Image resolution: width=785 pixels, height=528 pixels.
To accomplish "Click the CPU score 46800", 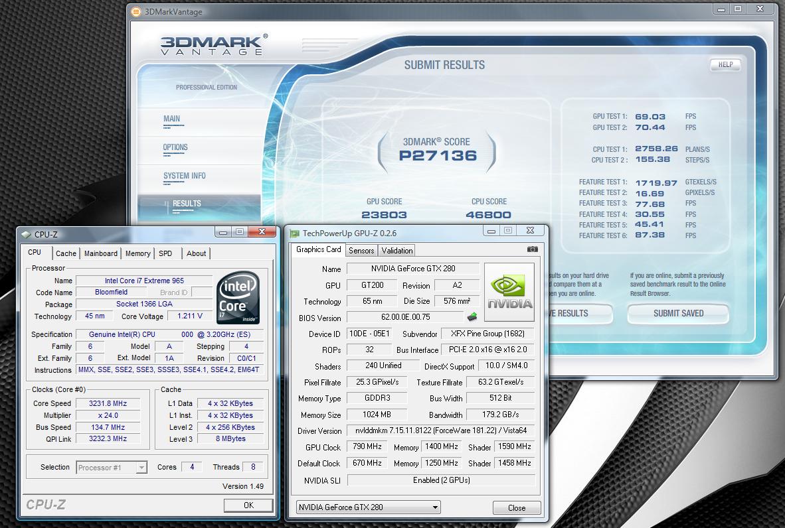I will coord(488,215).
